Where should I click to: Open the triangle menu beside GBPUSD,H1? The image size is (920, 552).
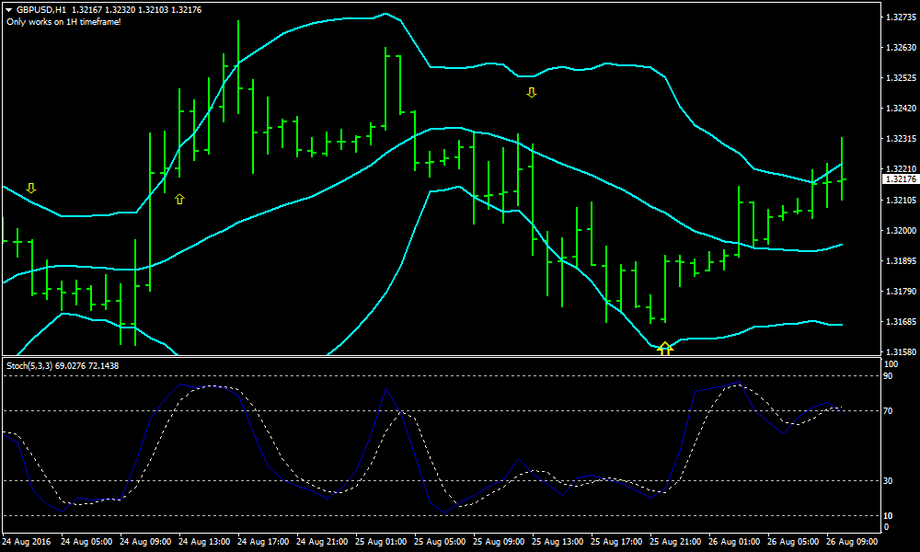click(9, 9)
